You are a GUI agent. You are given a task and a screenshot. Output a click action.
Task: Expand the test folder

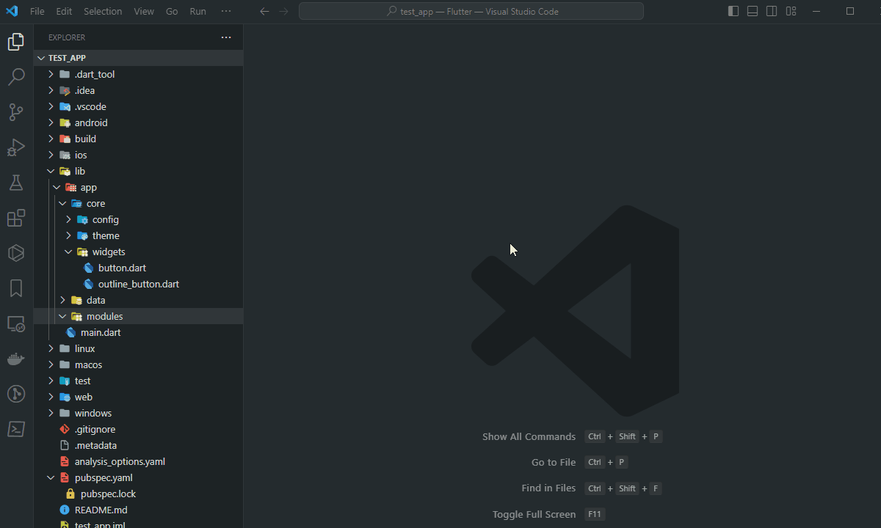pos(139,381)
